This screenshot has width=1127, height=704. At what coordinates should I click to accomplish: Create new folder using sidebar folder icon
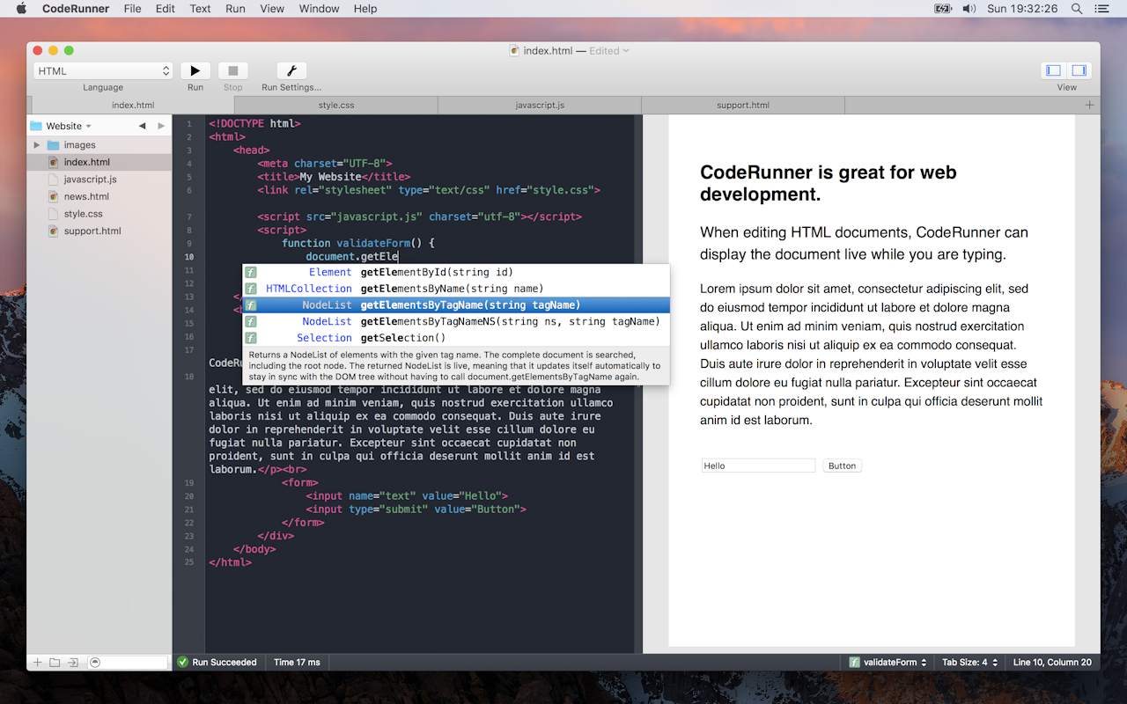(x=55, y=663)
